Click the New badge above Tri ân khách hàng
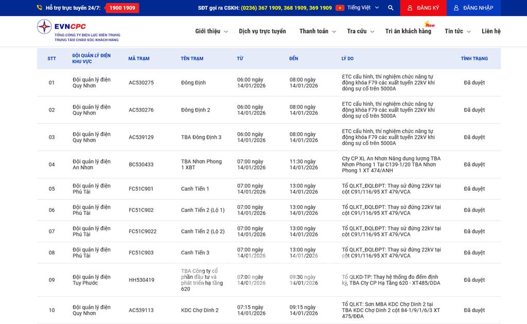This screenshot has height=324, width=527. point(429,24)
